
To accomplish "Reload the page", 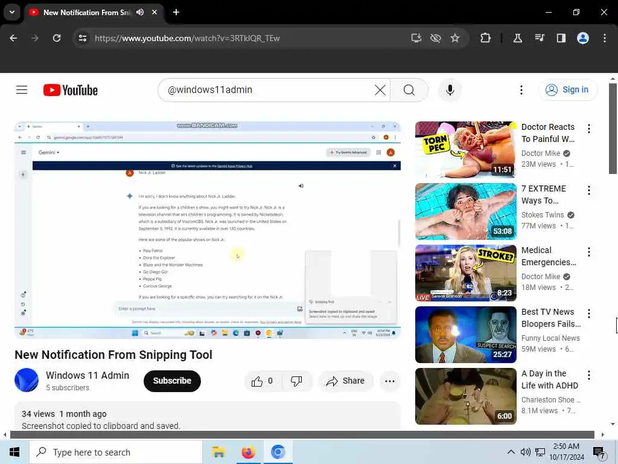I will pos(57,38).
